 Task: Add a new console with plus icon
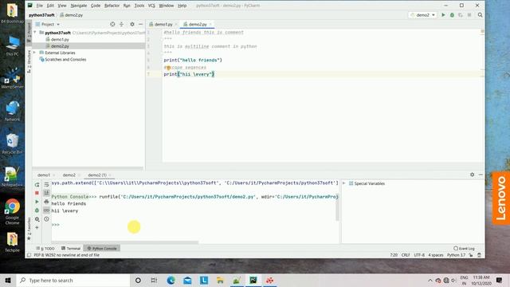point(37,228)
